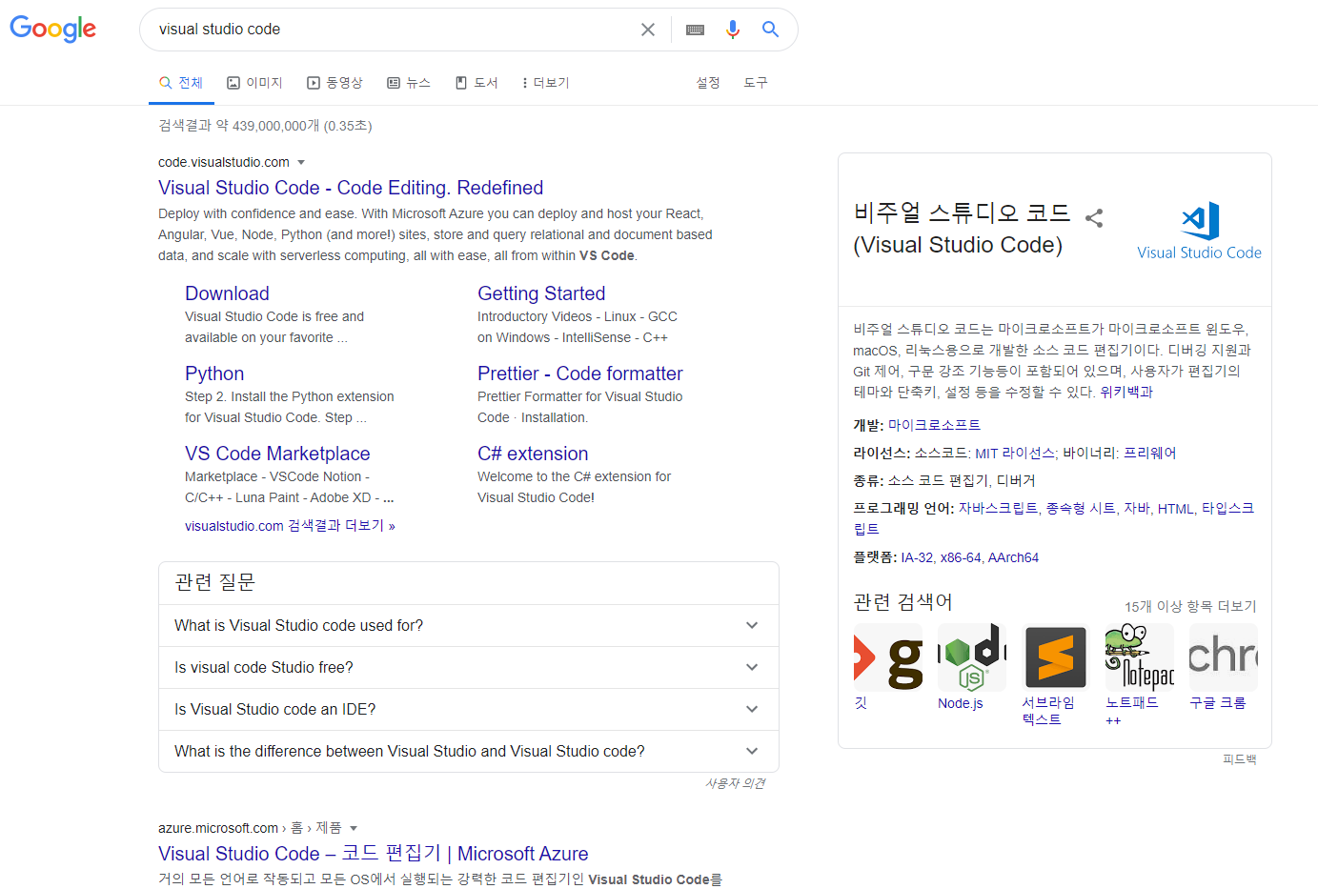
Task: Open the 깃 text link
Action: (x=861, y=703)
